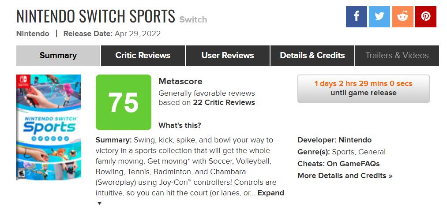
Task: View cheats On GameFAQs
Action: [353, 164]
